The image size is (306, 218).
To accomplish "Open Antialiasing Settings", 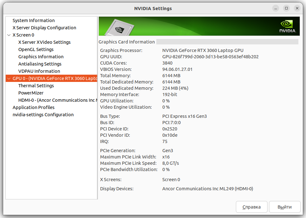I will pos(40,64).
